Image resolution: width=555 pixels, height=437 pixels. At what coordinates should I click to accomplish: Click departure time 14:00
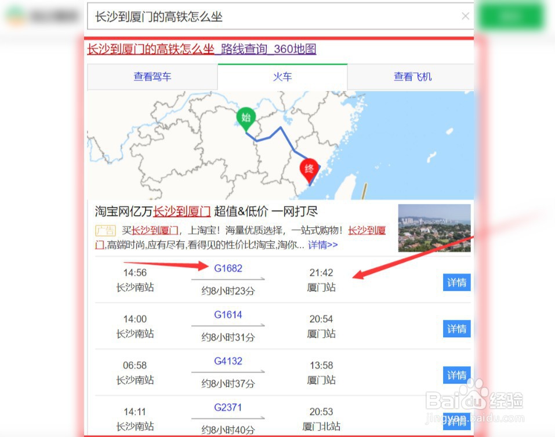135,319
